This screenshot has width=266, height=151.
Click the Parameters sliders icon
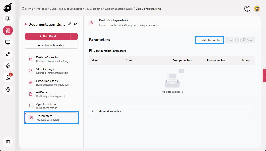(31, 118)
